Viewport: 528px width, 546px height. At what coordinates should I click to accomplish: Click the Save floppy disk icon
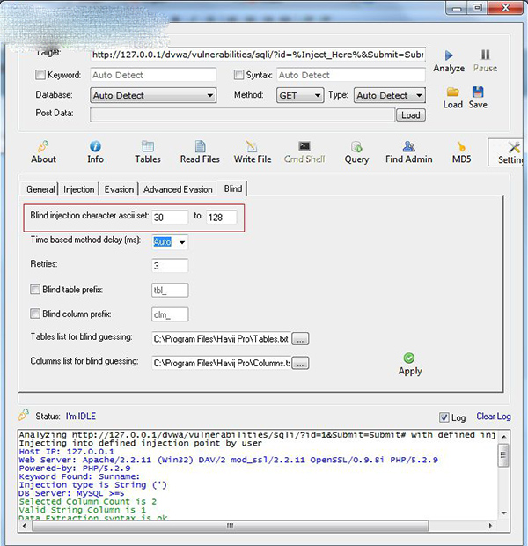[478, 92]
